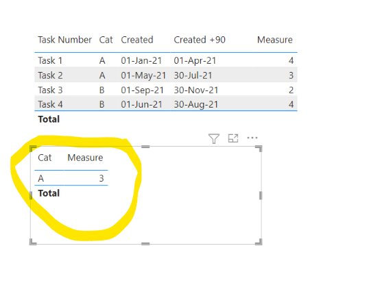Viewport: 382px width, 296px height.
Task: Click bottom-right corner handle of selected visual
Action: (x=259, y=242)
